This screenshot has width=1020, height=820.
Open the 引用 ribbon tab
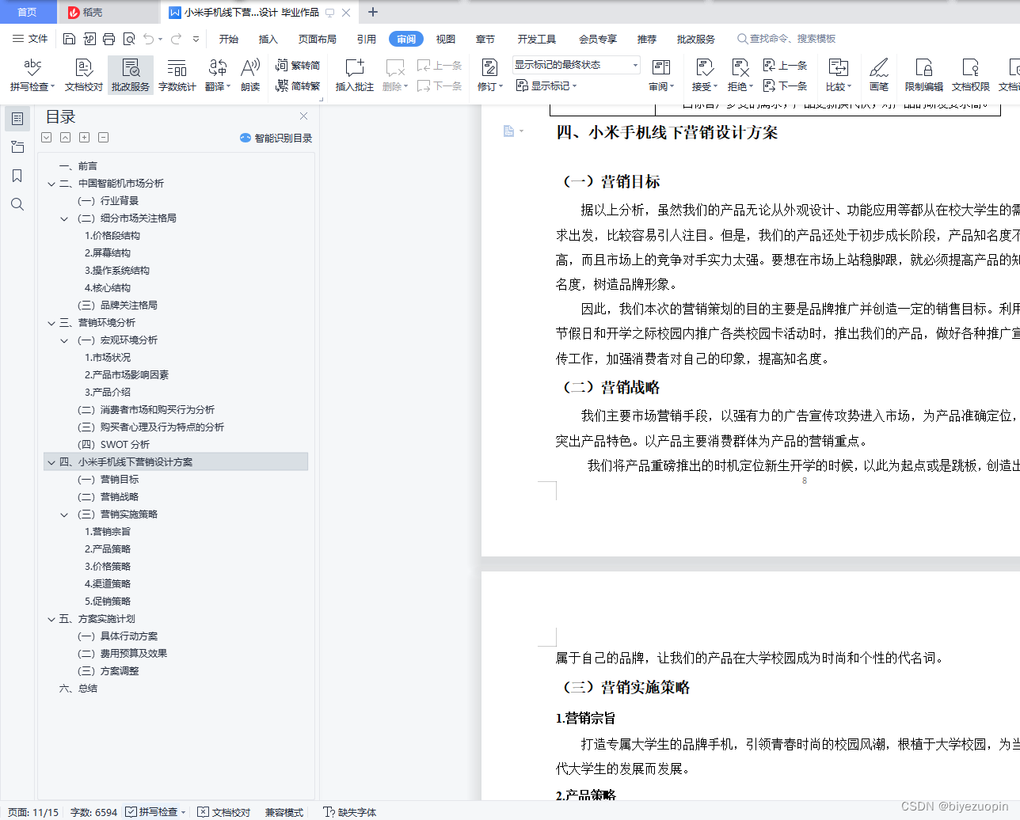(x=367, y=39)
